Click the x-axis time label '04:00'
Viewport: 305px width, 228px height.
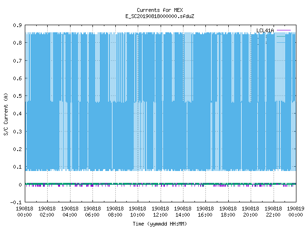(70, 215)
